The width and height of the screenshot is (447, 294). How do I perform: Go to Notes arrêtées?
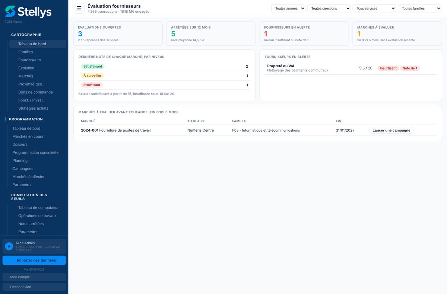tap(38, 224)
